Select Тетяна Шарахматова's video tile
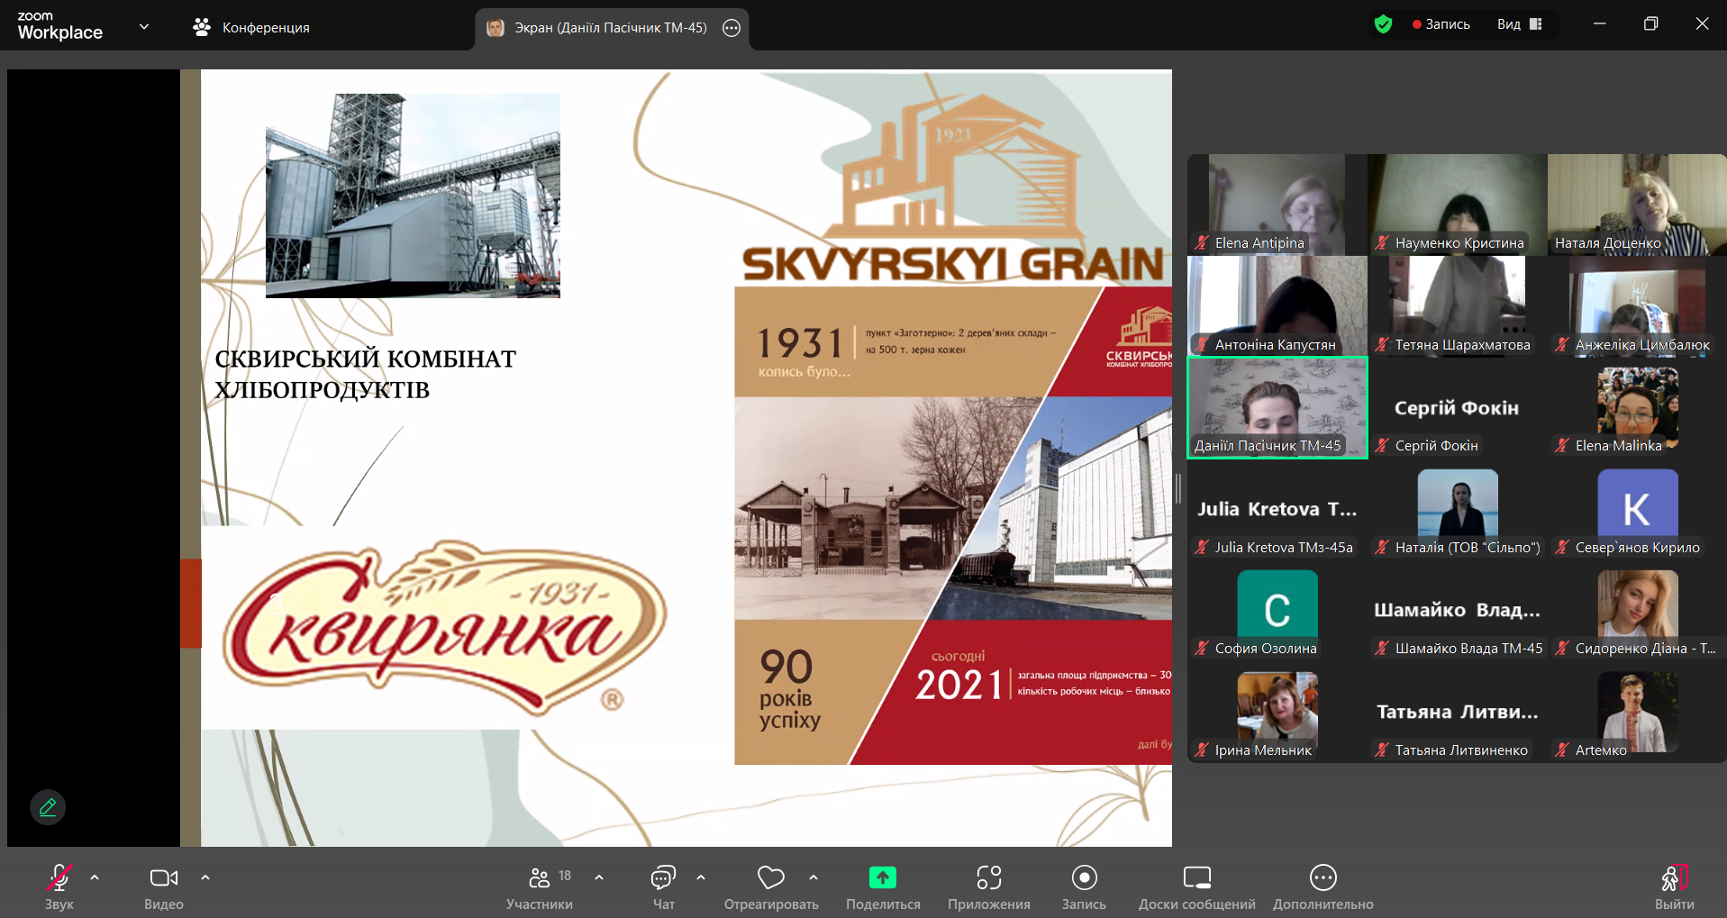1727x918 pixels. (x=1457, y=306)
